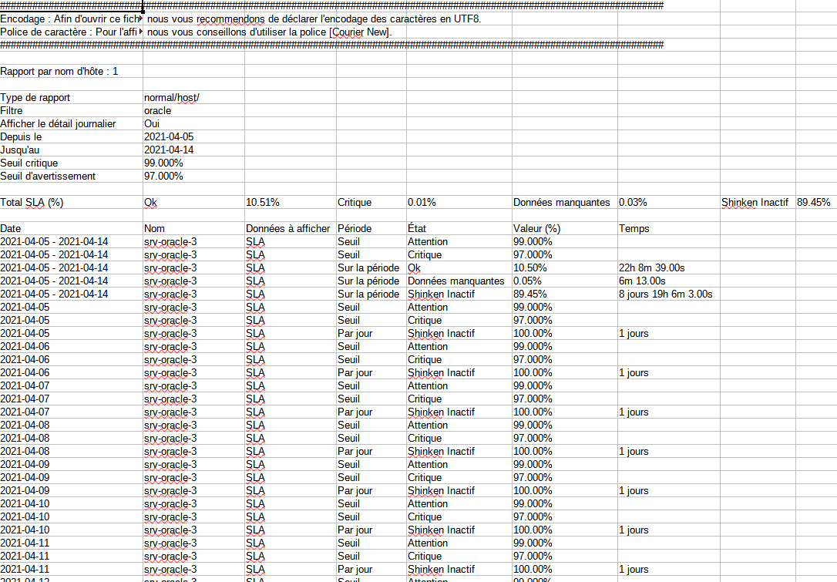Select the 'Total SLA (%)' cell

[32, 203]
